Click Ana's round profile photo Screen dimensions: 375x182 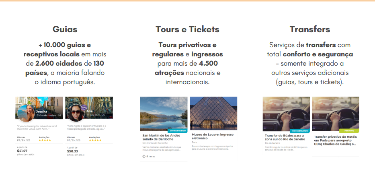point(76,113)
